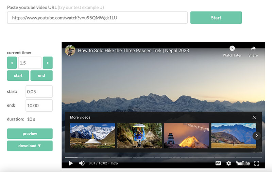Viewport: 272px width, 172px height.
Task: Open video settings gear icon
Action: pos(228,163)
